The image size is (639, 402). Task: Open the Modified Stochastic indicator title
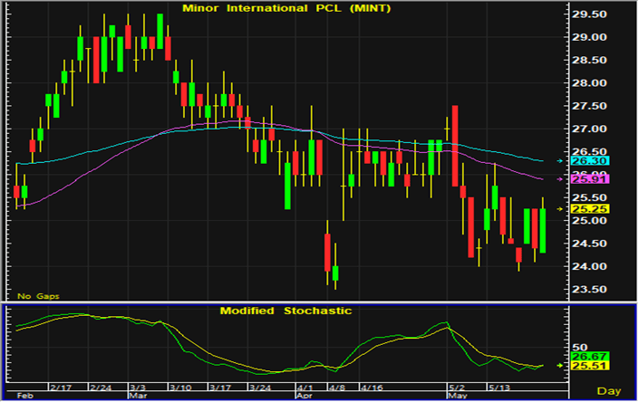click(286, 311)
